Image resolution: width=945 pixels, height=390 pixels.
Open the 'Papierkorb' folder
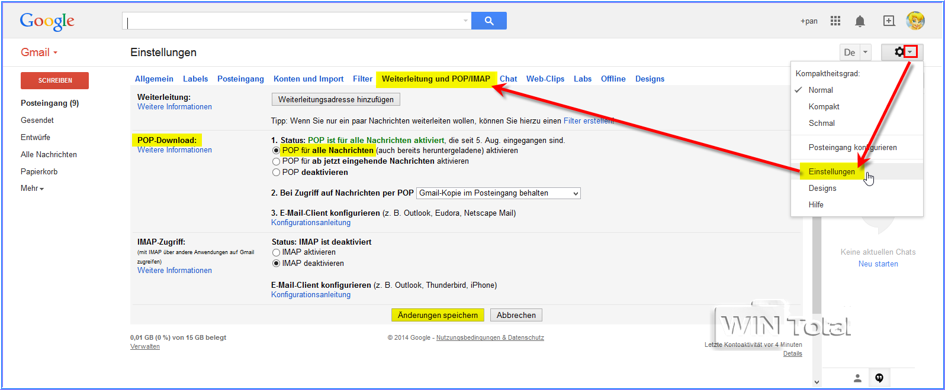[39, 171]
